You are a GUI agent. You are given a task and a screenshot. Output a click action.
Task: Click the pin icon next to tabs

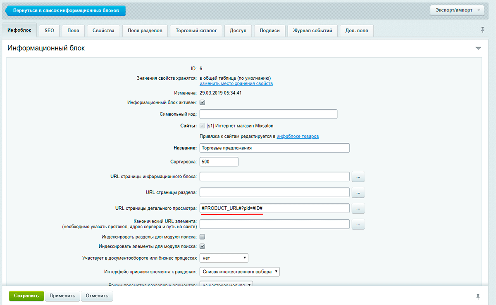(482, 30)
